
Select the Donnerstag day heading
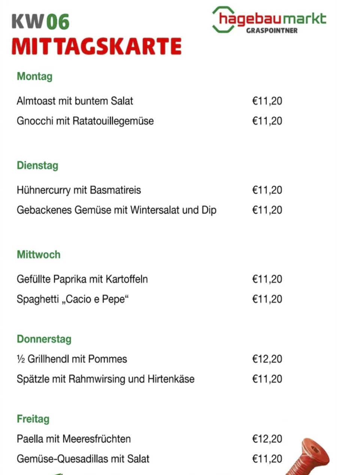pyautogui.click(x=44, y=339)
